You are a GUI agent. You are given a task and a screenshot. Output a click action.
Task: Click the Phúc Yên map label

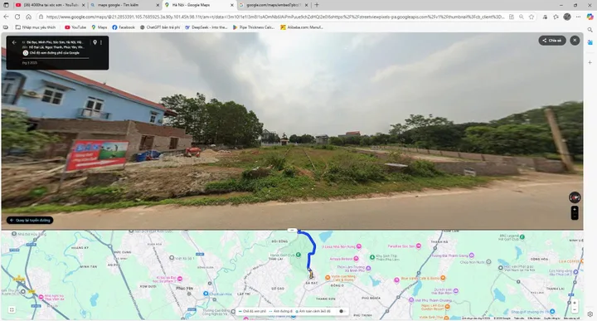click(184, 289)
